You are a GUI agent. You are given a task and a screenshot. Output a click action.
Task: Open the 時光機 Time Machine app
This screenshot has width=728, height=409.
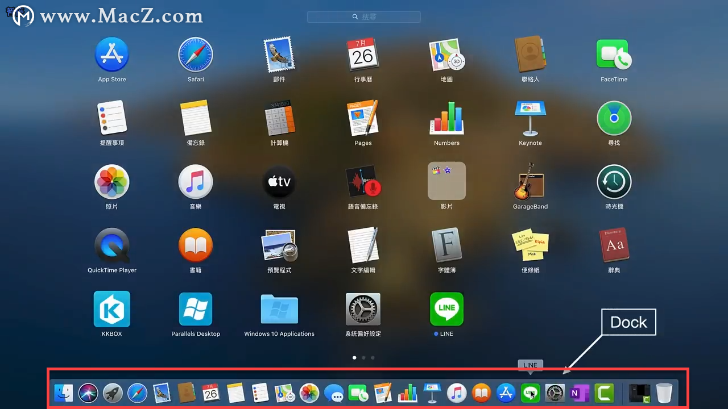pyautogui.click(x=614, y=182)
